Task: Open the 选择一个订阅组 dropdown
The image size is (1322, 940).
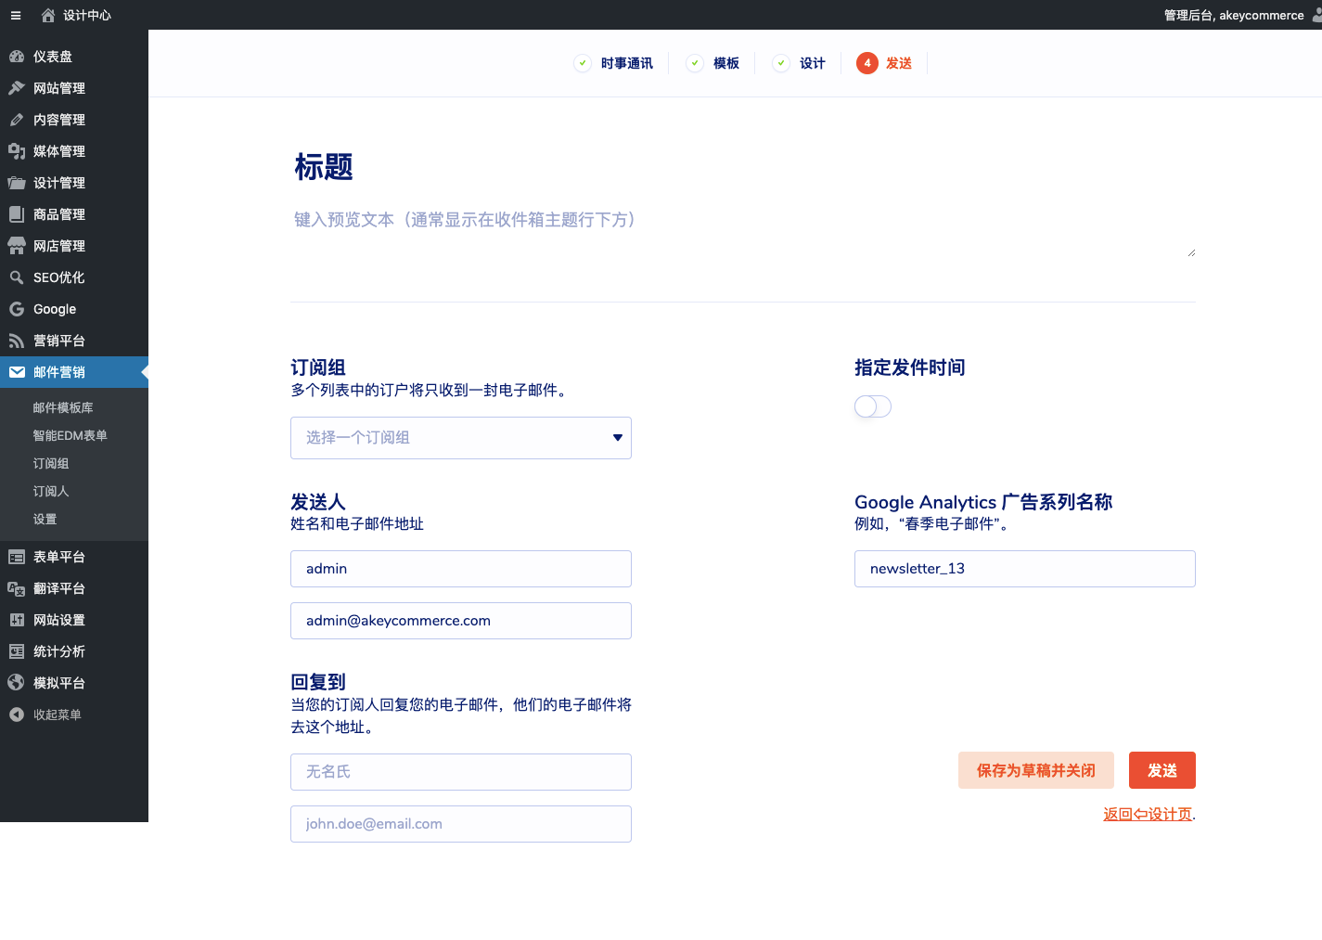Action: coord(461,438)
